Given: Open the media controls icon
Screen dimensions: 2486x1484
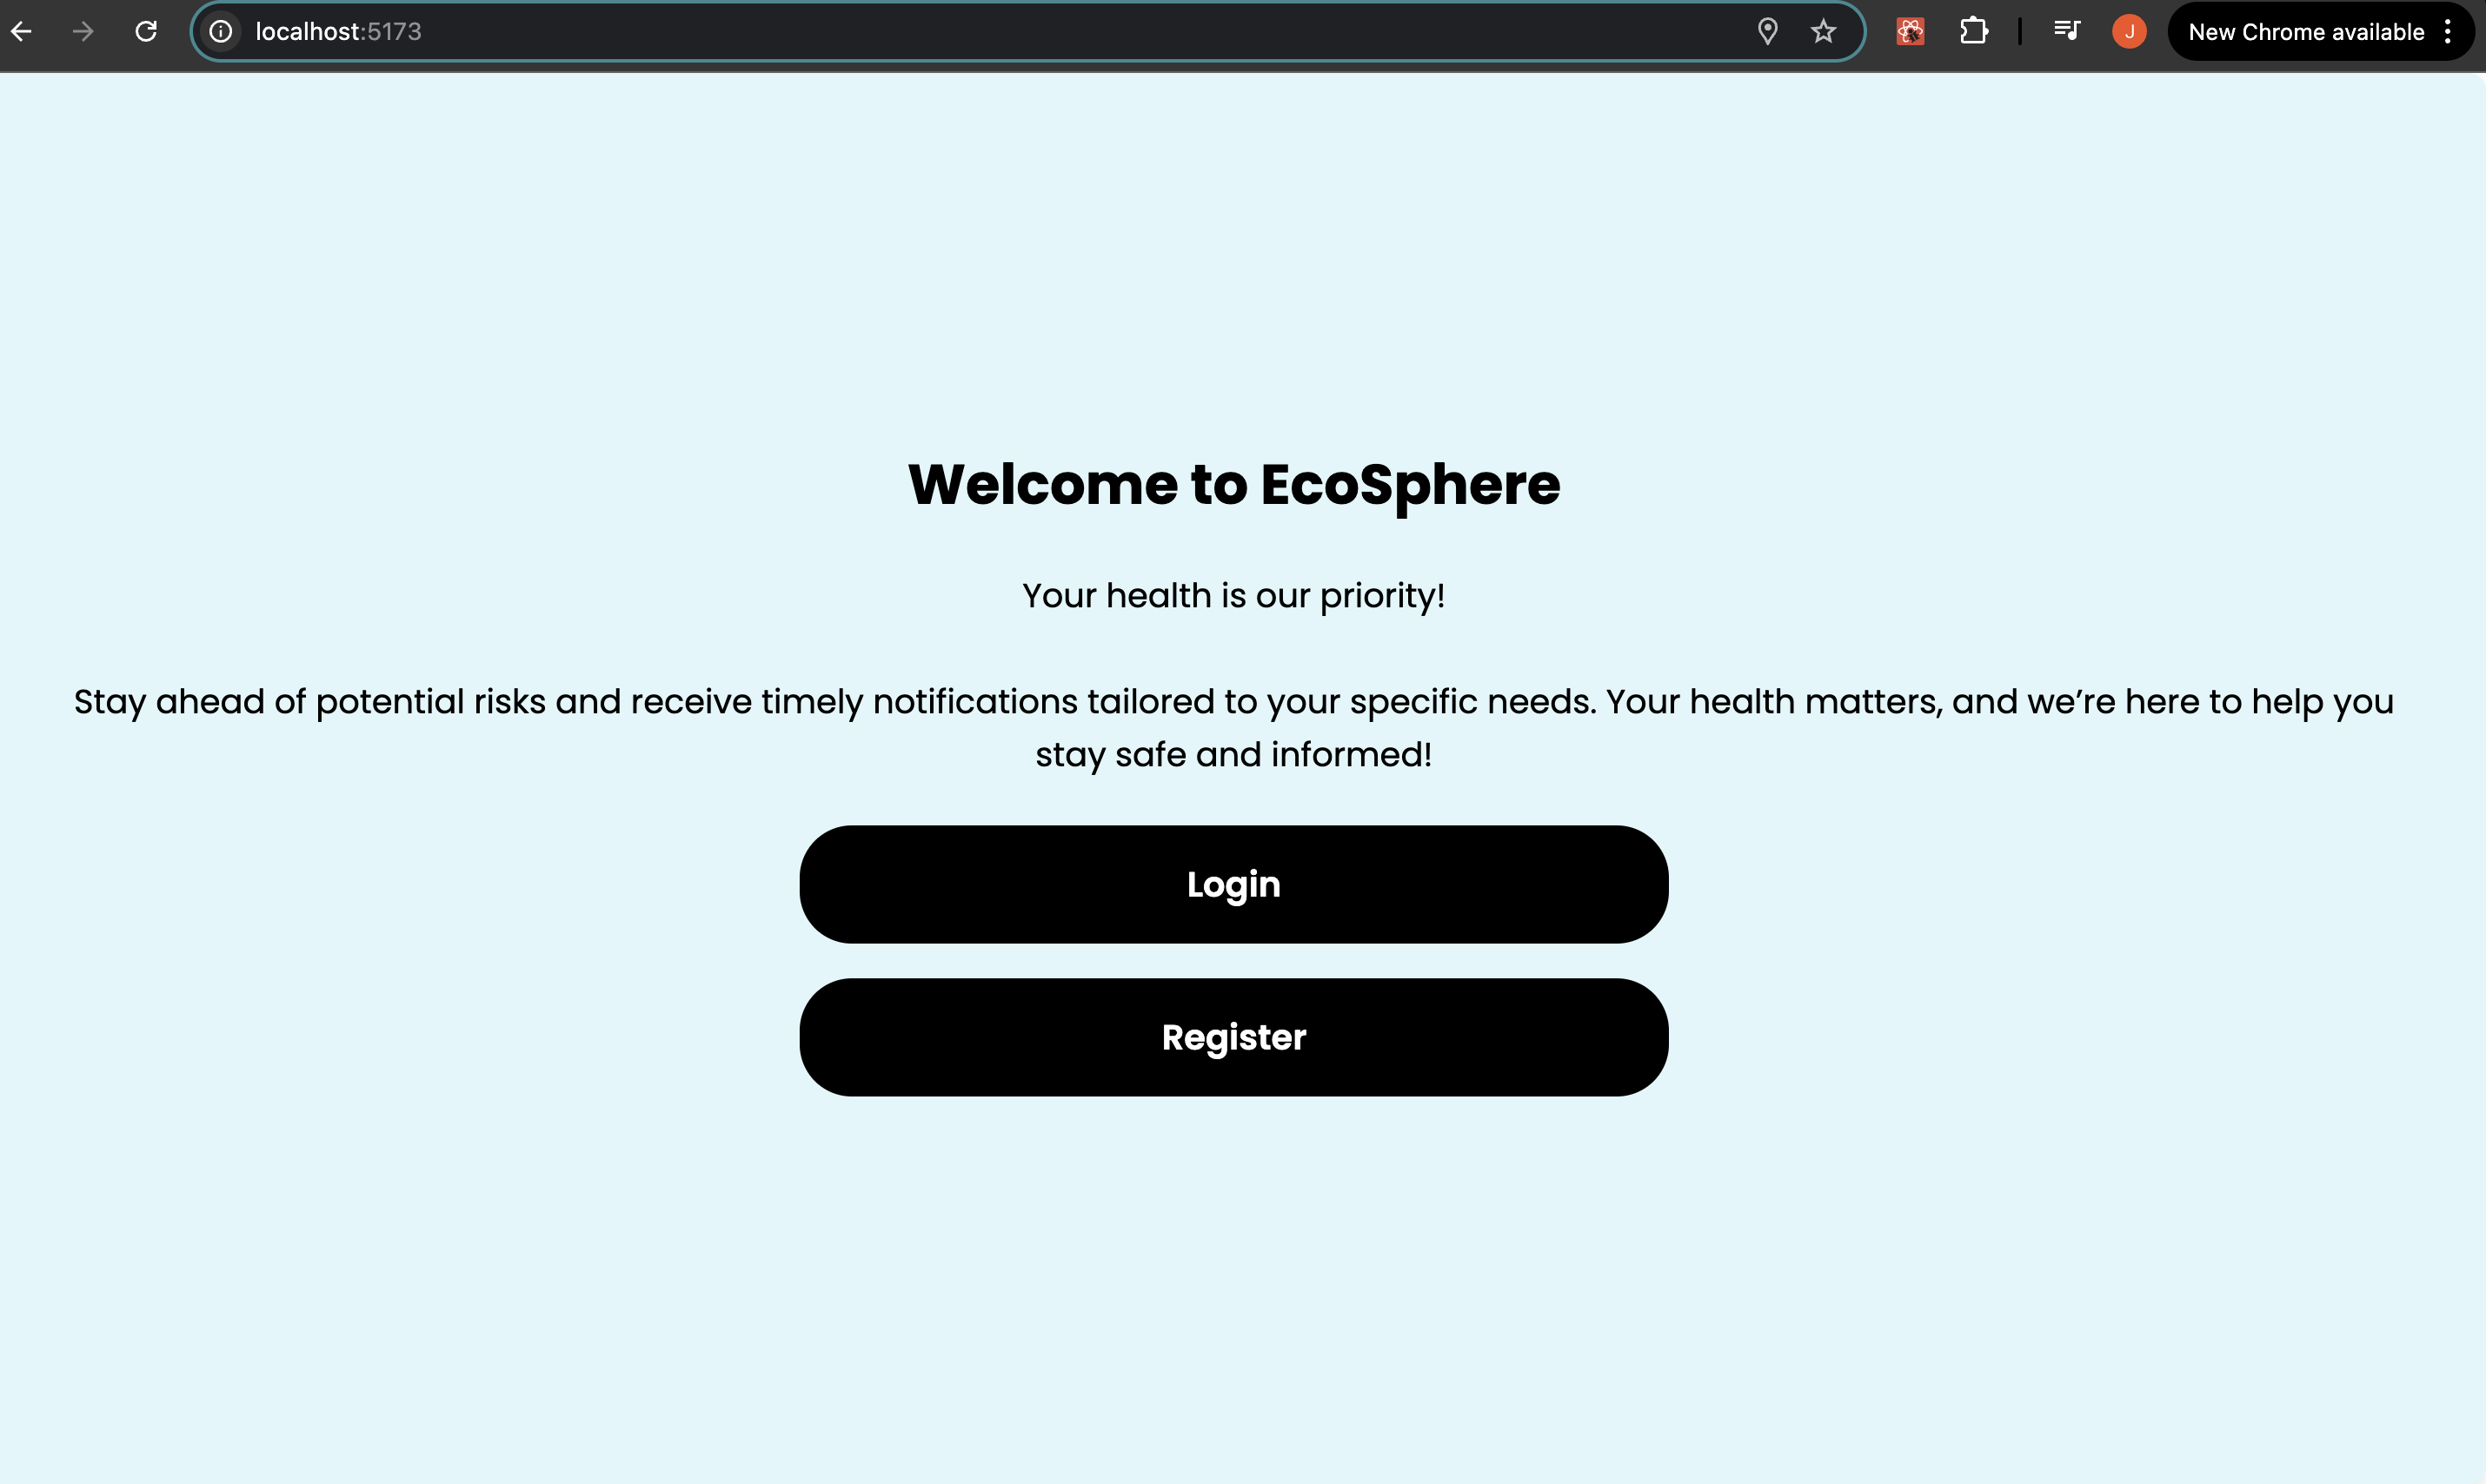Looking at the screenshot, I should (2067, 32).
